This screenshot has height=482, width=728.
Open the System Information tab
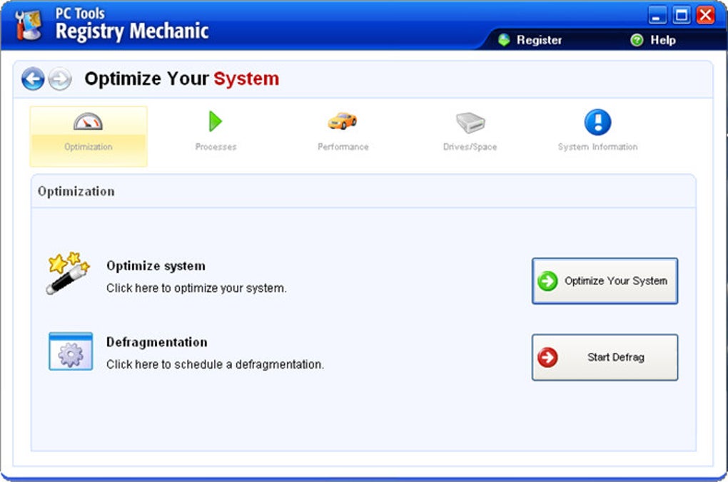click(x=597, y=147)
